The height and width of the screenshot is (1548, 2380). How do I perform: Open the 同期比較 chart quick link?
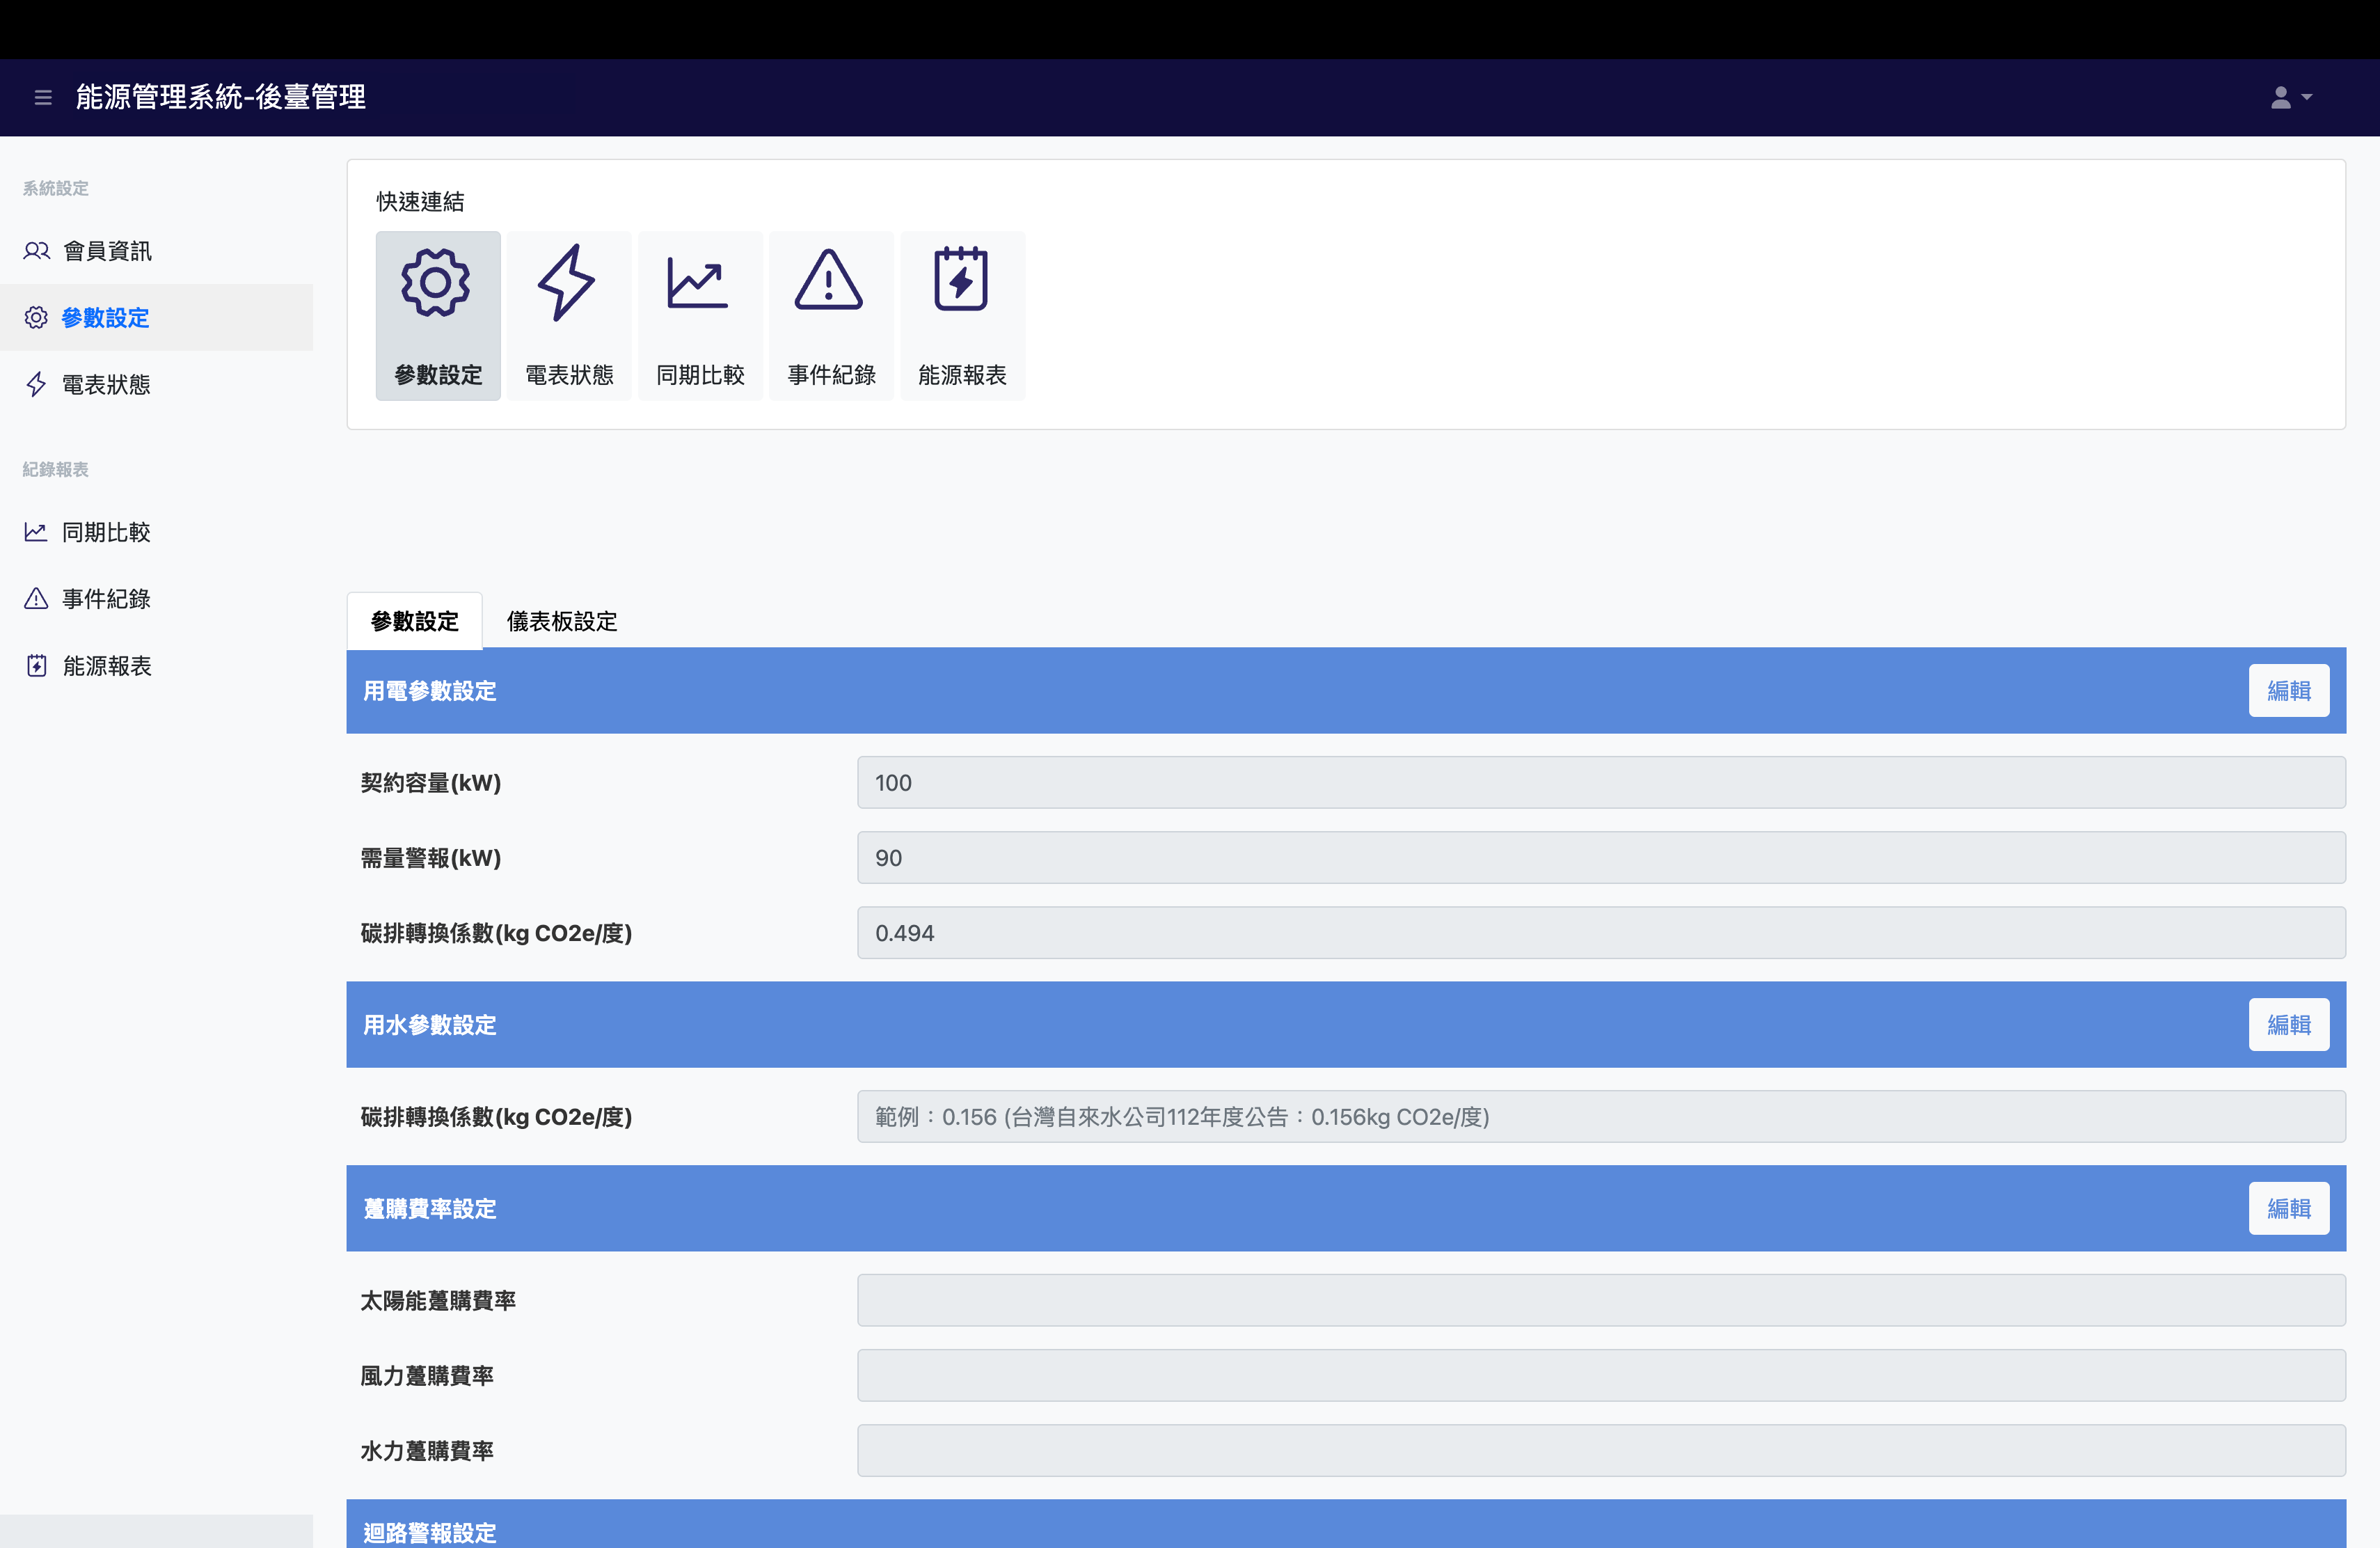tap(700, 316)
